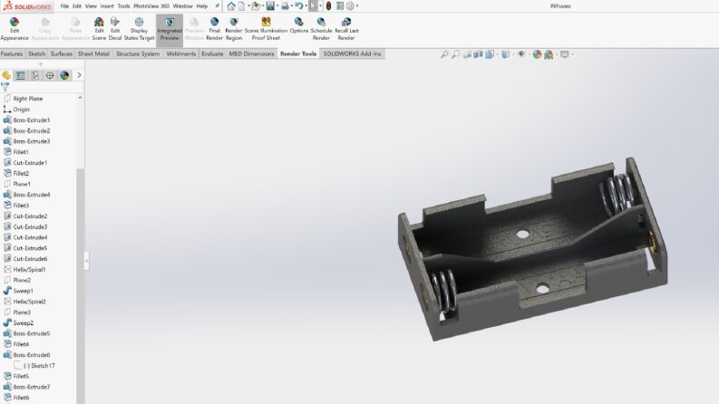Screen dimensions: 719x404
Task: Start a Final Render
Action: coord(214,29)
